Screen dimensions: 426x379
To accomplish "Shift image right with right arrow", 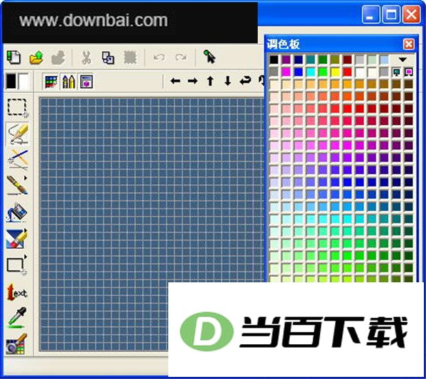I will click(x=192, y=81).
